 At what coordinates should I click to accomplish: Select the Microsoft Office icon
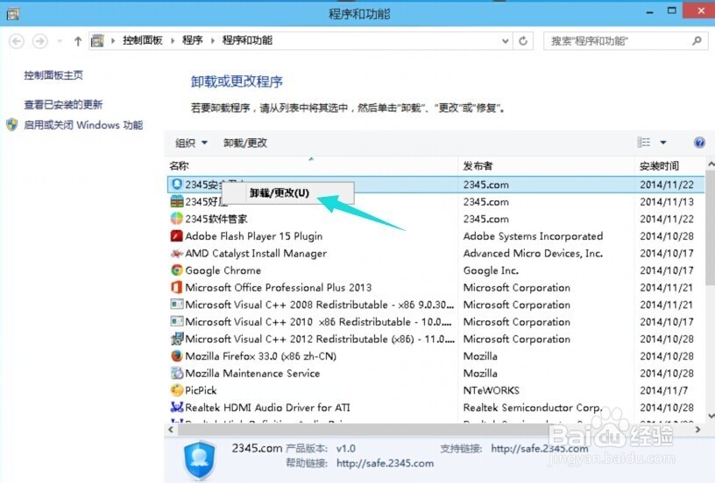(x=177, y=287)
